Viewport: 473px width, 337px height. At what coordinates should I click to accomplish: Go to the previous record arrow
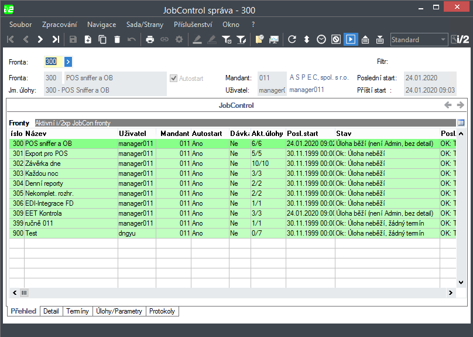pyautogui.click(x=26, y=39)
